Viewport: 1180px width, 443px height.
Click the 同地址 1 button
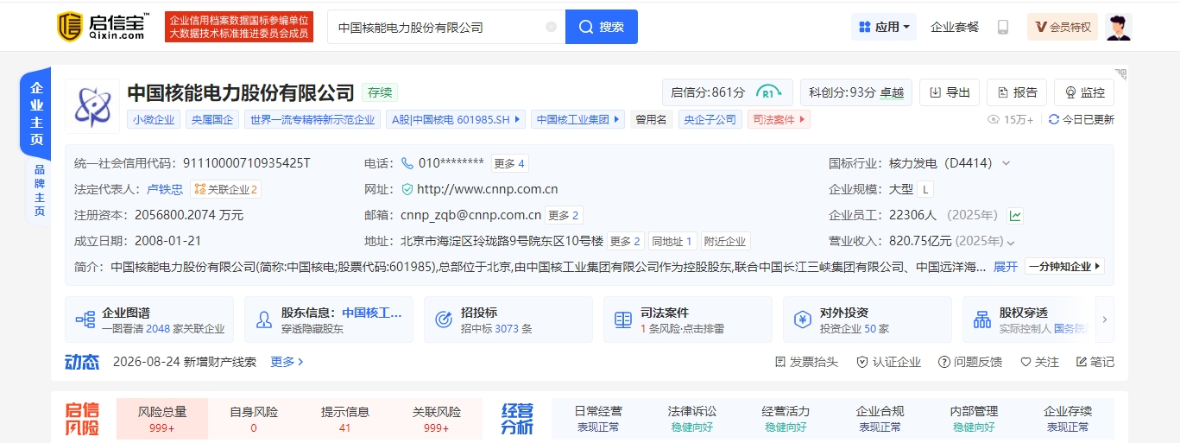pos(672,241)
